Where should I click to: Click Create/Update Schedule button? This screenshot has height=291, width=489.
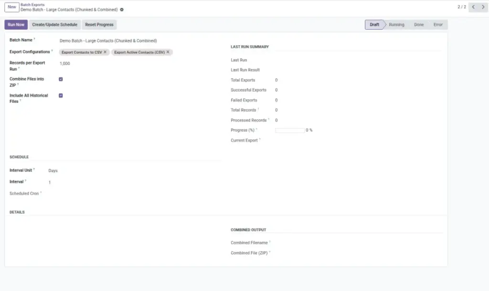click(x=54, y=25)
